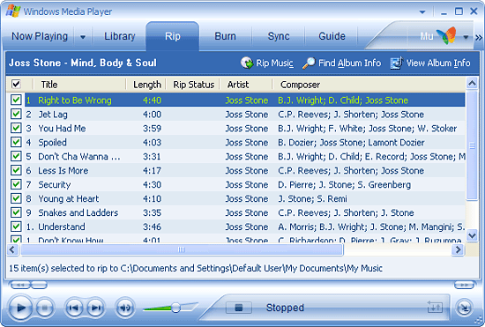This screenshot has height=327, width=485.
Task: Click the vertical scrollbar thumb
Action: point(472,145)
